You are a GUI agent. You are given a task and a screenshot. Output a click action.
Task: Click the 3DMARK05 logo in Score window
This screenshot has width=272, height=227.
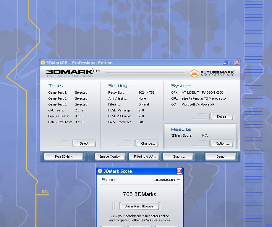tap(167, 180)
